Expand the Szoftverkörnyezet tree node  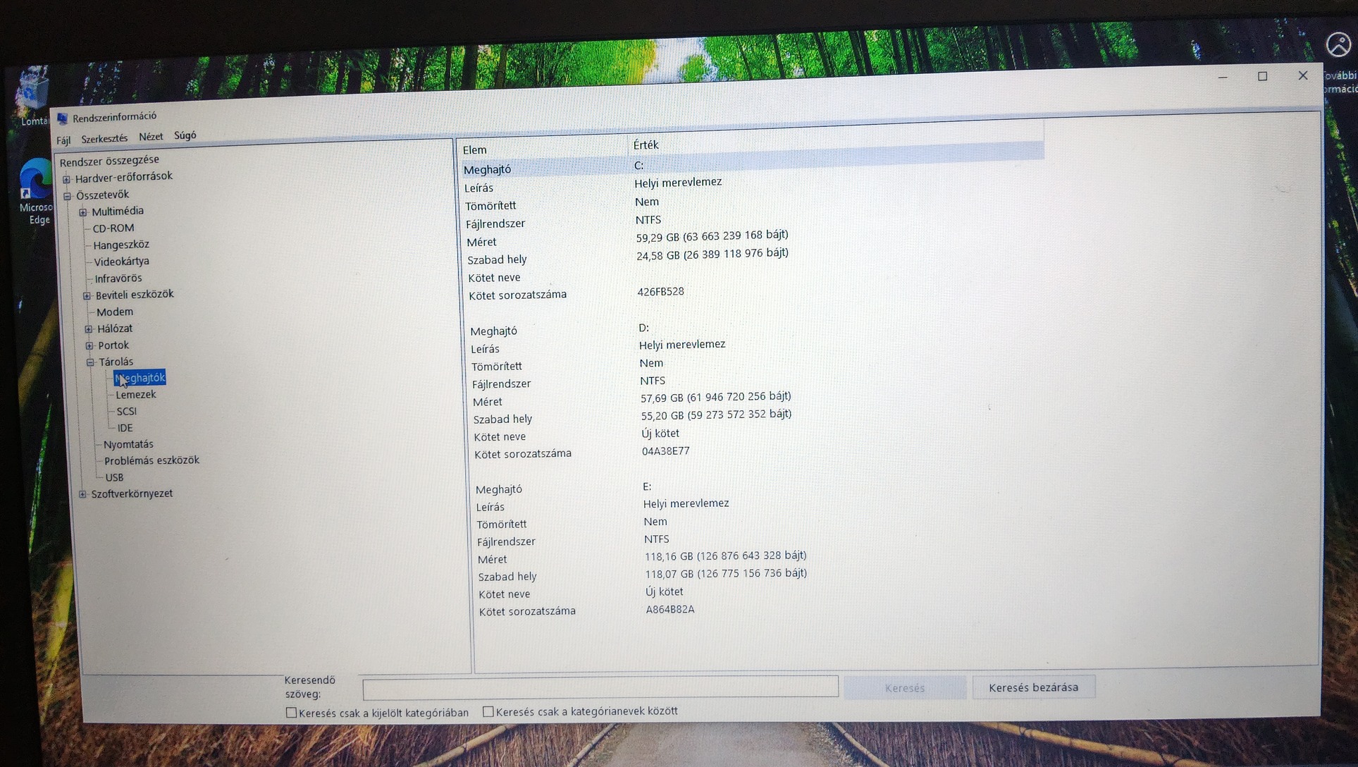pos(82,494)
